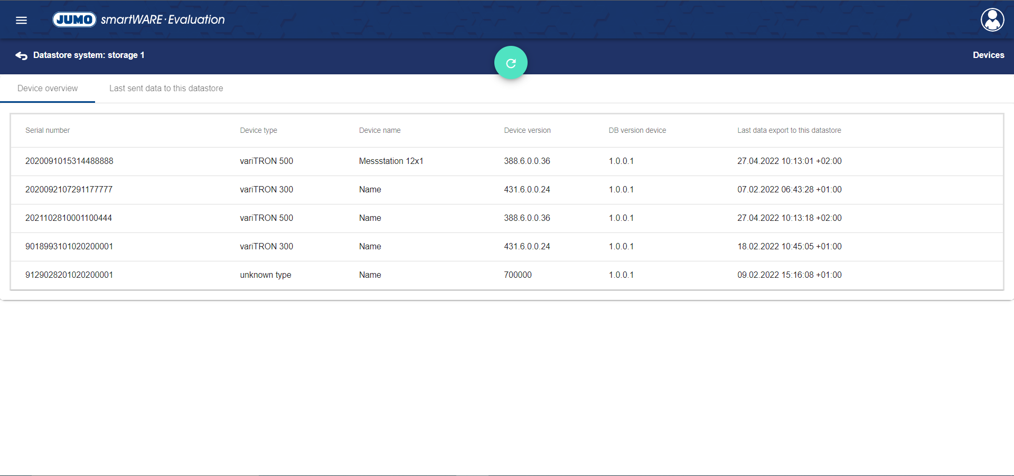Open the hamburger navigation menu

click(21, 20)
